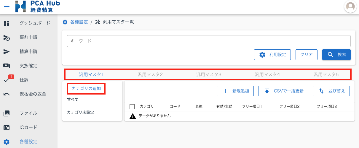Click the gear icon in breadcrumb
The image size is (359, 148).
point(65,22)
